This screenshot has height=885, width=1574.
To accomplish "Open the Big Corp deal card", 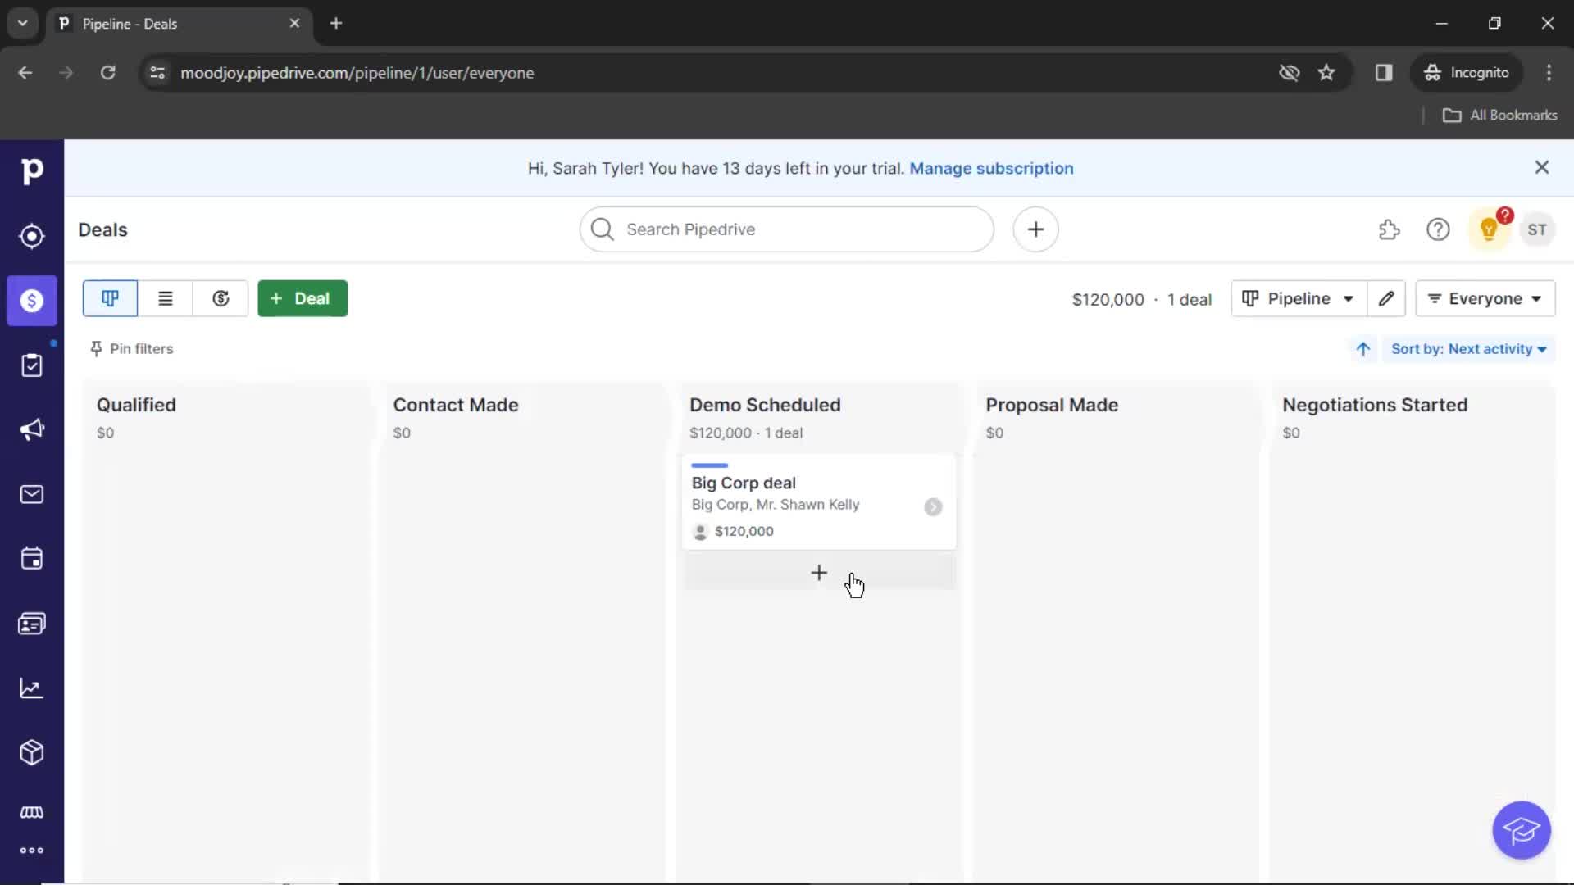I will tap(819, 501).
